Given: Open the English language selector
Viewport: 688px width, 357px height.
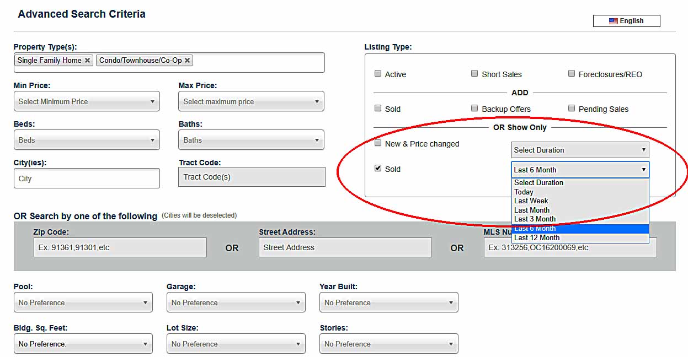Looking at the screenshot, I should pos(626,21).
